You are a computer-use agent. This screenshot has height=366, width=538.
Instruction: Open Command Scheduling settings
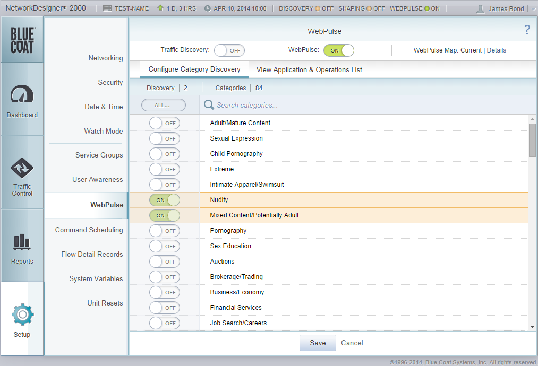89,230
